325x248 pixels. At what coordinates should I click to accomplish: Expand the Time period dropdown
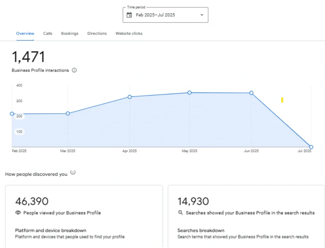pos(202,15)
